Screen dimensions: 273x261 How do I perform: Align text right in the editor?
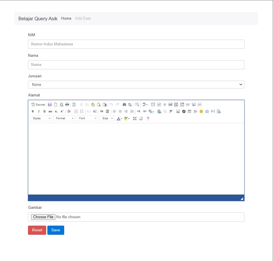[x=126, y=112]
